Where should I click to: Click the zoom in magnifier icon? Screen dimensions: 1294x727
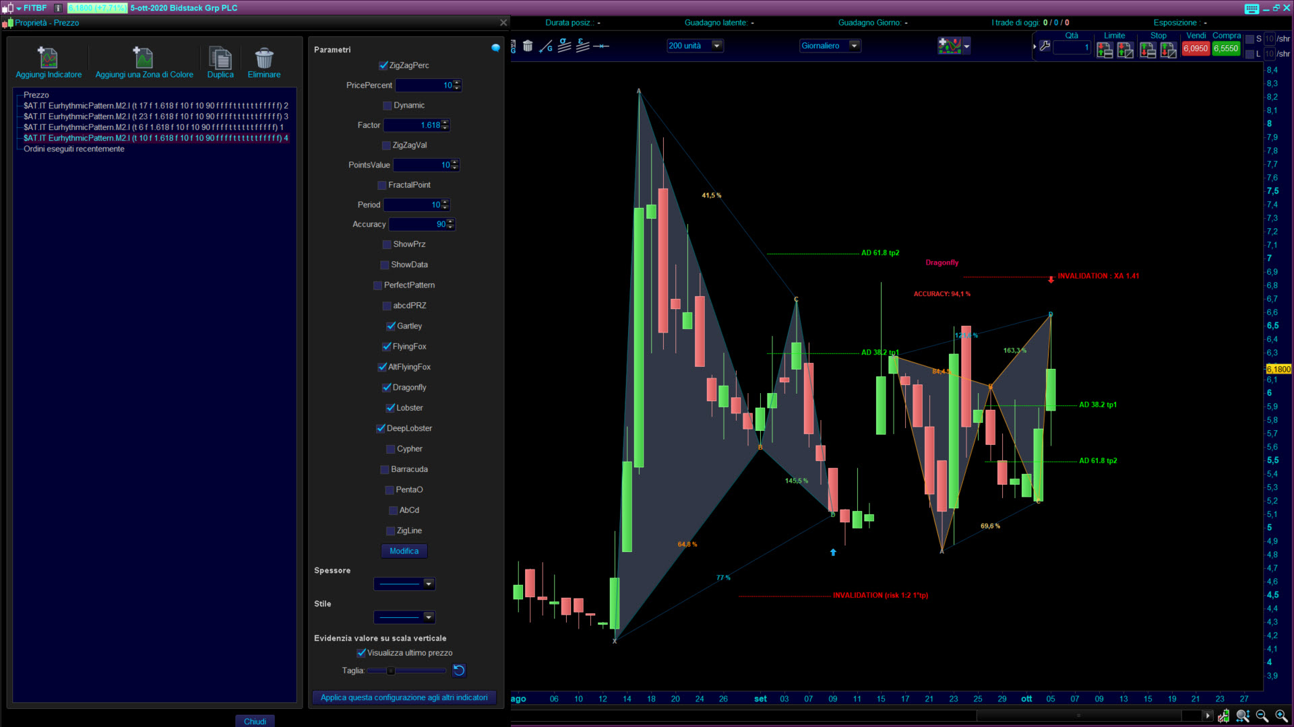pyautogui.click(x=1281, y=716)
